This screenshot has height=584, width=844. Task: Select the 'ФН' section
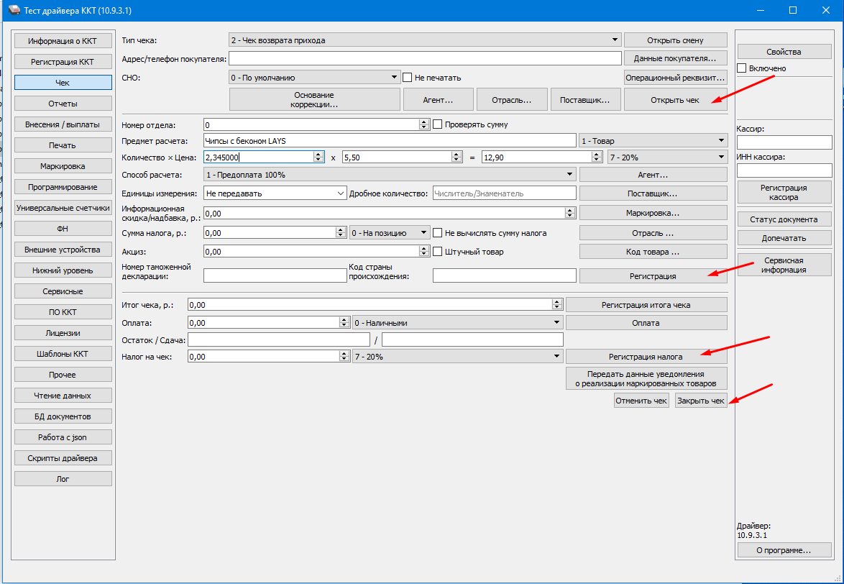tap(63, 229)
